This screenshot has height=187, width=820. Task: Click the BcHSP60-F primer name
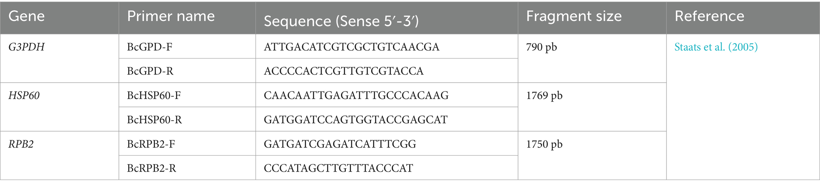click(154, 96)
